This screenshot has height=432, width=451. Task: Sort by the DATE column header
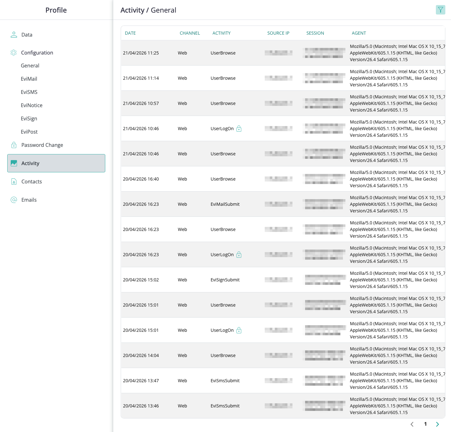pyautogui.click(x=130, y=33)
